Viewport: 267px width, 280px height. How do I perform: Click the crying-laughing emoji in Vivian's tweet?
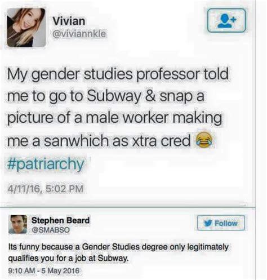[204, 140]
